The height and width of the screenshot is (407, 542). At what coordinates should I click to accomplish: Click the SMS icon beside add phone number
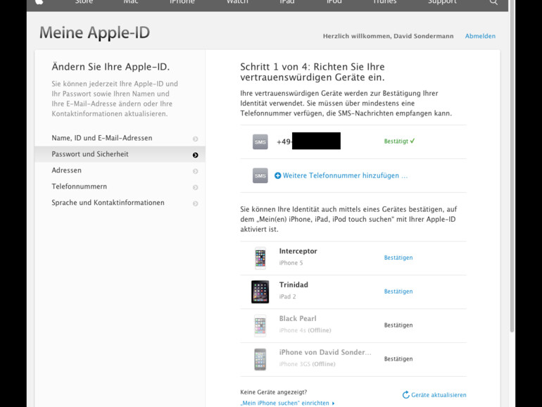(x=260, y=175)
